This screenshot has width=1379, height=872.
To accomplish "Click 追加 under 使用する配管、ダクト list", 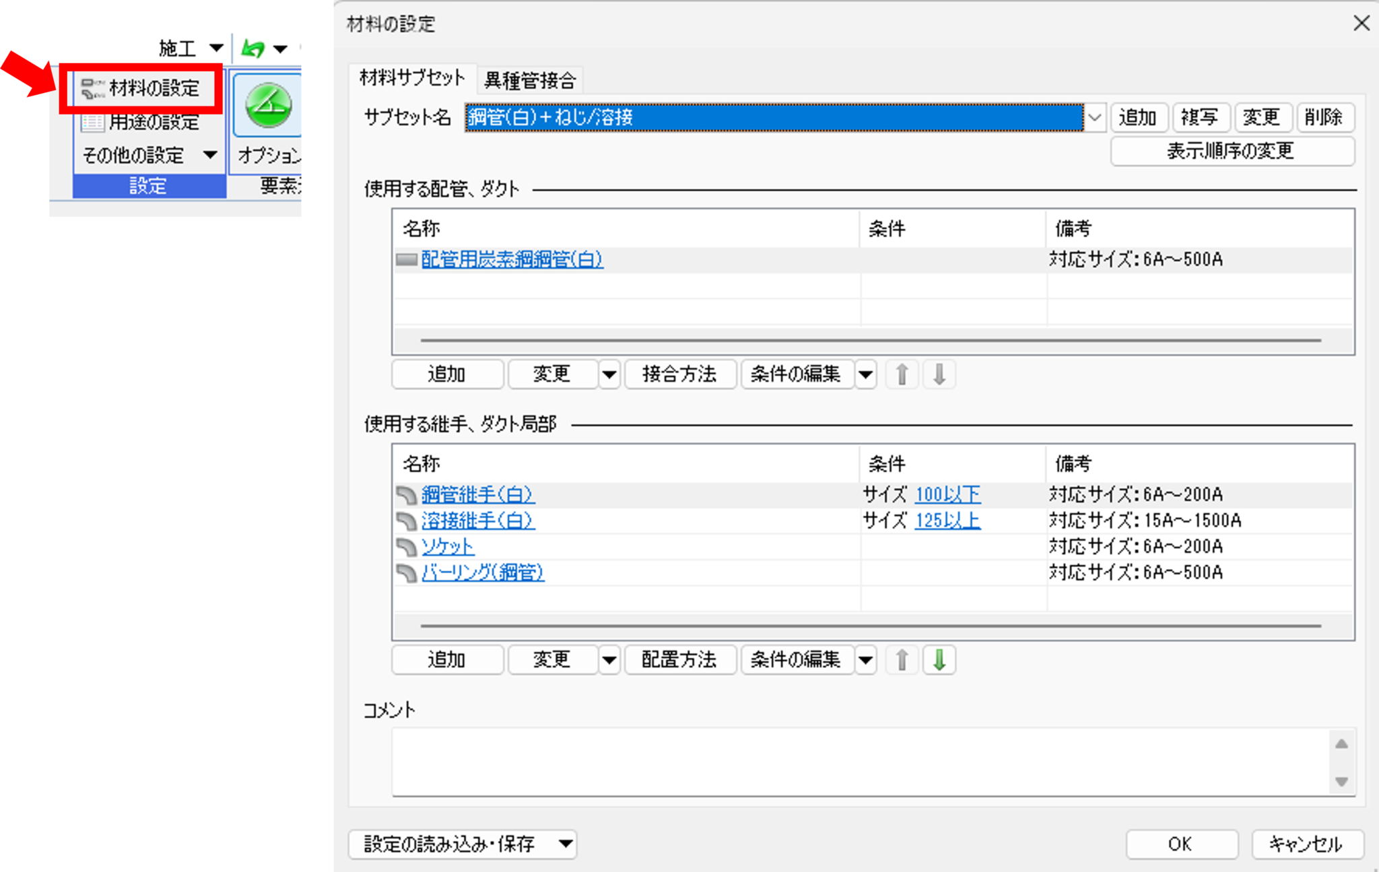I will pyautogui.click(x=447, y=374).
